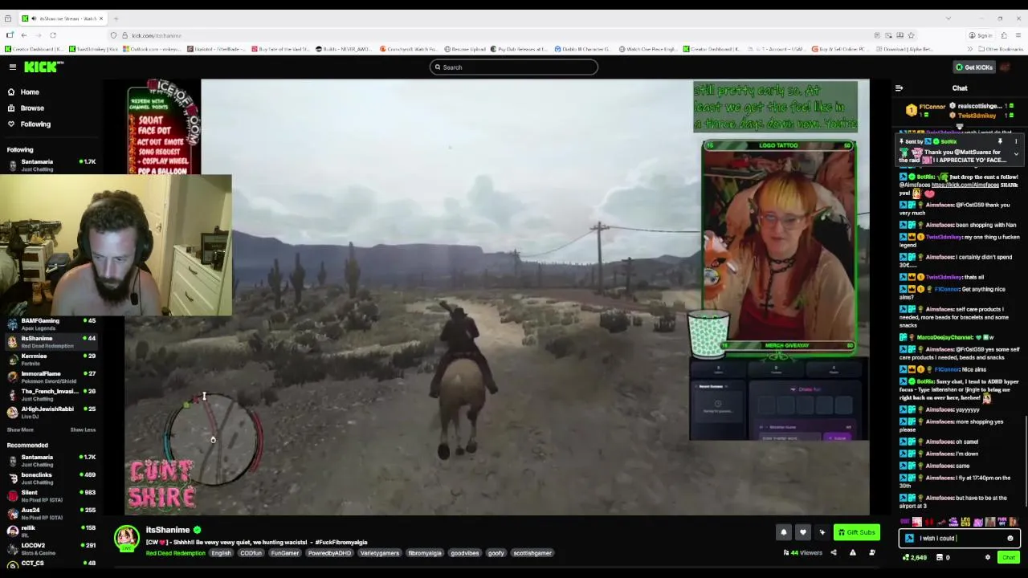Open Creator Dashboard bookmark

(x=35, y=49)
